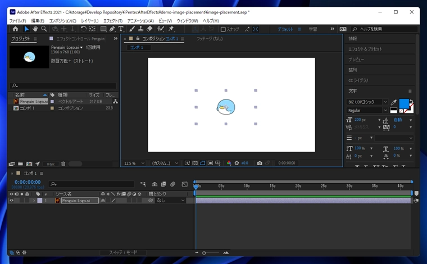The height and width of the screenshot is (264, 427).
Task: Expand the workspace overflow chevrons
Action: 332,29
